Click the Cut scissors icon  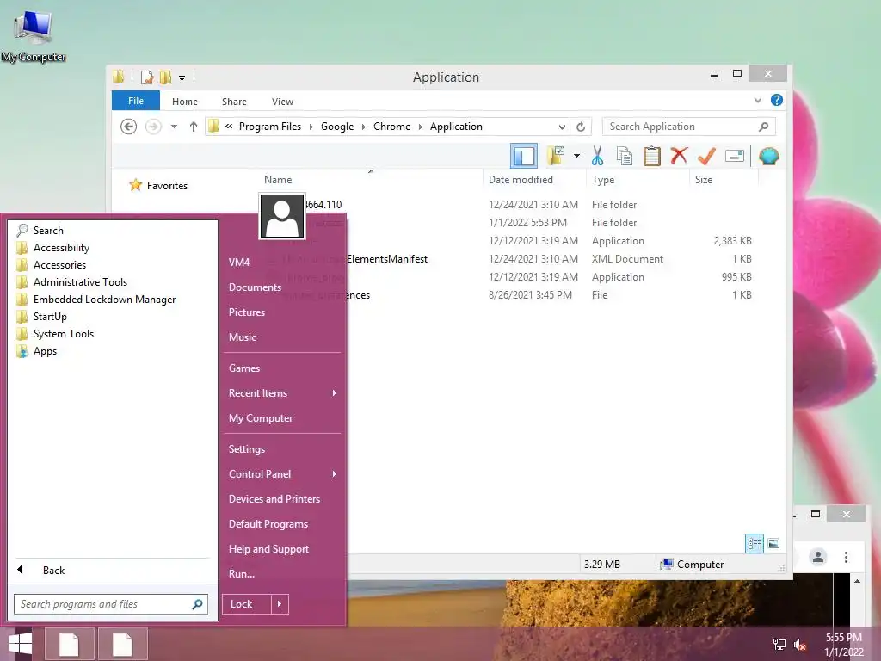pyautogui.click(x=597, y=156)
